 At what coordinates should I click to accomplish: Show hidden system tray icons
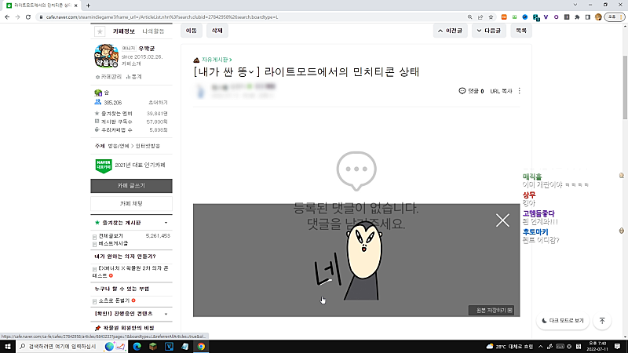(540, 347)
